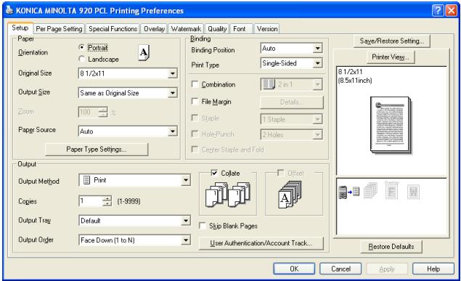Viewport: 461px width, 281px height.
Task: Select Landscape orientation
Action: tap(82, 59)
